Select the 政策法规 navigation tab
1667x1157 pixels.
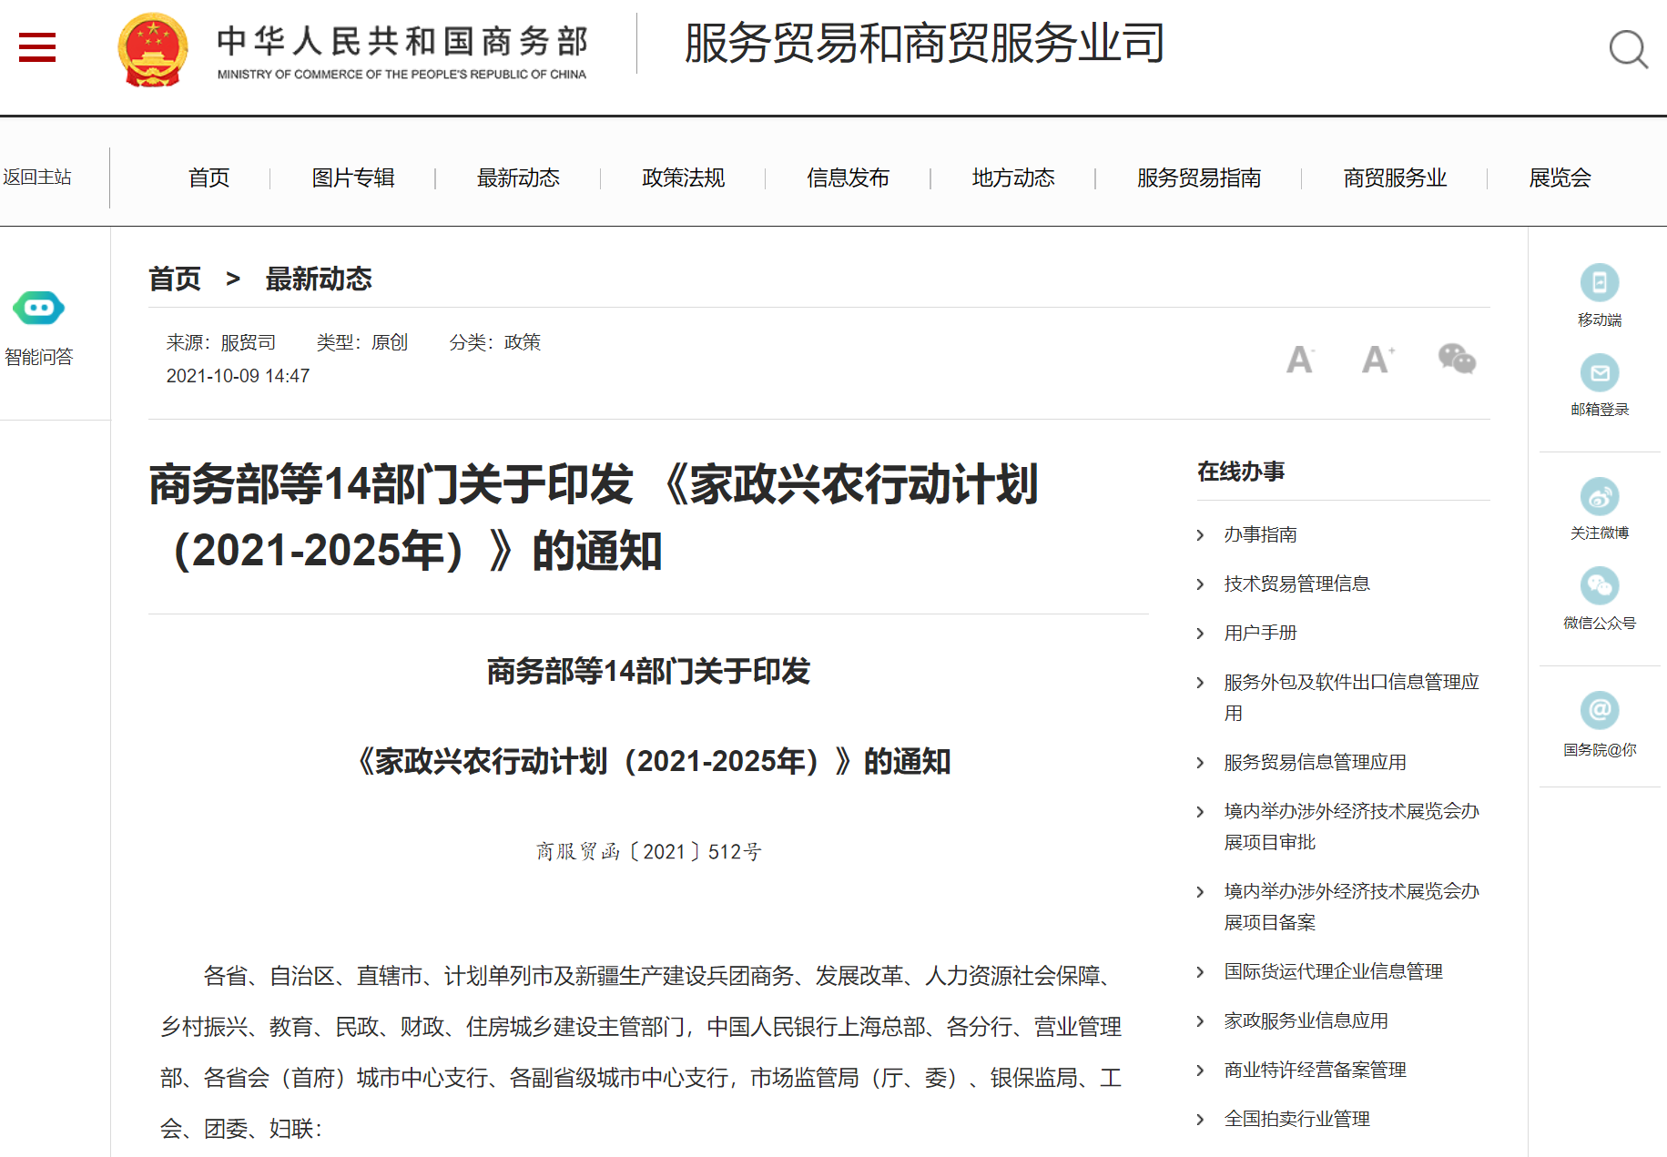coord(683,178)
